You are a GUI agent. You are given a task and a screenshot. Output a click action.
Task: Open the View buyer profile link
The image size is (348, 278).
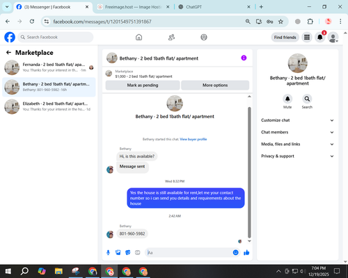click(x=193, y=139)
